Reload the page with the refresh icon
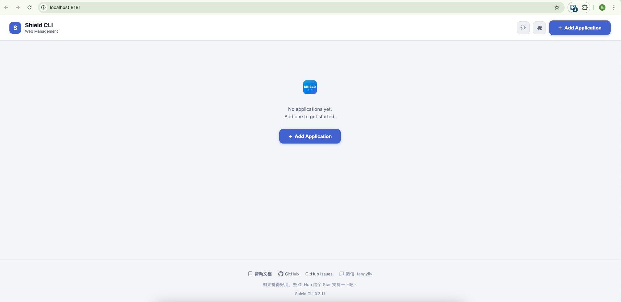The height and width of the screenshot is (302, 621). point(29,7)
